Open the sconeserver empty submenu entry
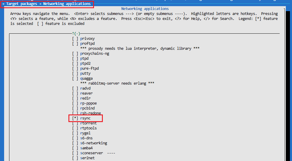 pyautogui.click(x=94, y=153)
